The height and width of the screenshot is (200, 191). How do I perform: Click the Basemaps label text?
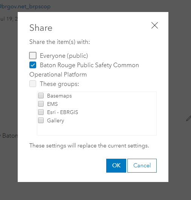pos(60,96)
